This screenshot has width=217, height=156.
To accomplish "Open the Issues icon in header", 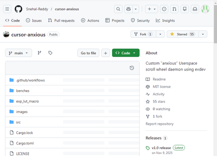I will click(x=164, y=9).
